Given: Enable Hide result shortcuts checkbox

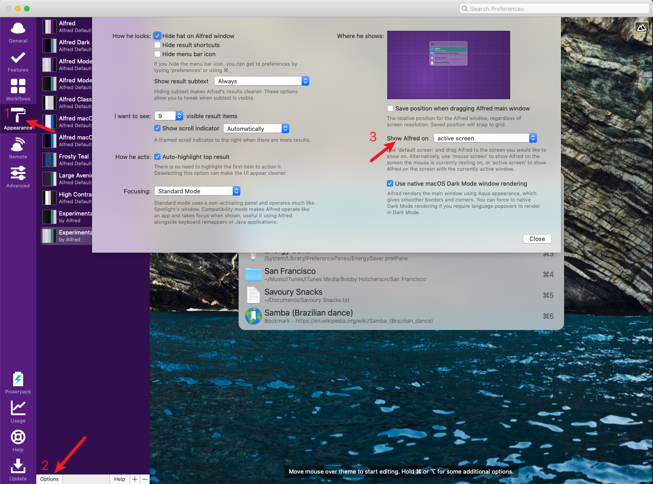Looking at the screenshot, I should click(x=157, y=45).
